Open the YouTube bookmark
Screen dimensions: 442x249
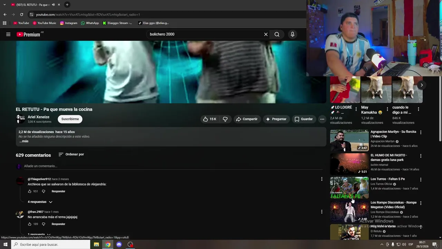tap(21, 23)
